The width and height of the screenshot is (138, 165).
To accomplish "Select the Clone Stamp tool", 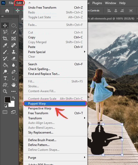I will 13,52.
